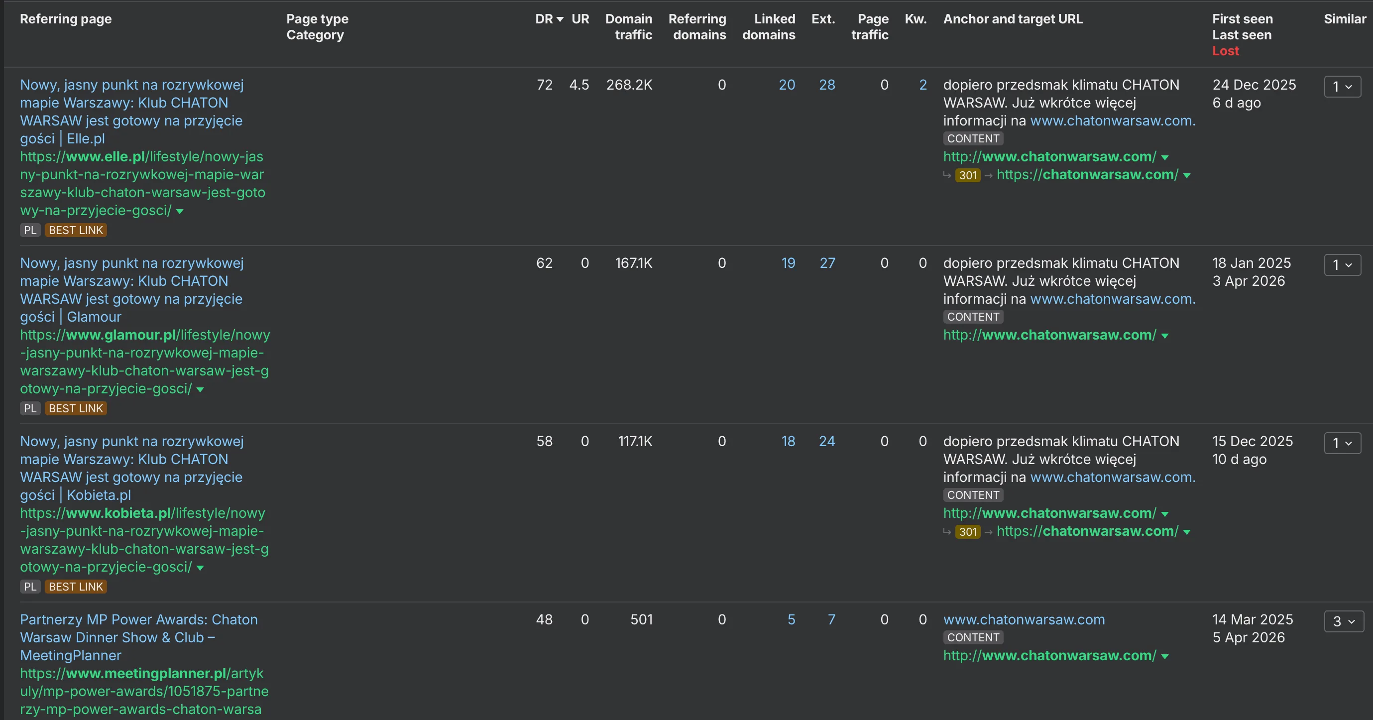Select the 24 Dec 2025 first seen date
Image resolution: width=1373 pixels, height=720 pixels.
pyautogui.click(x=1254, y=85)
